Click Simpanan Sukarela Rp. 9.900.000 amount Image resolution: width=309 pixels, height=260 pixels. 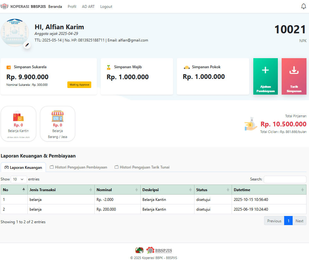point(27,77)
